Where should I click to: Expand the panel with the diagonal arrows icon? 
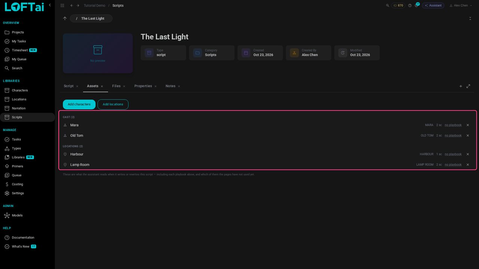click(468, 86)
